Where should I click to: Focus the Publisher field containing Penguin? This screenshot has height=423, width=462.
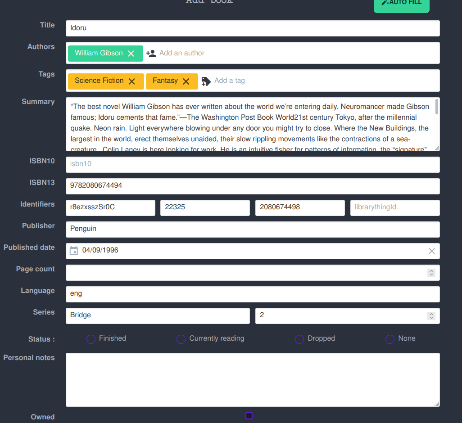[252, 229]
